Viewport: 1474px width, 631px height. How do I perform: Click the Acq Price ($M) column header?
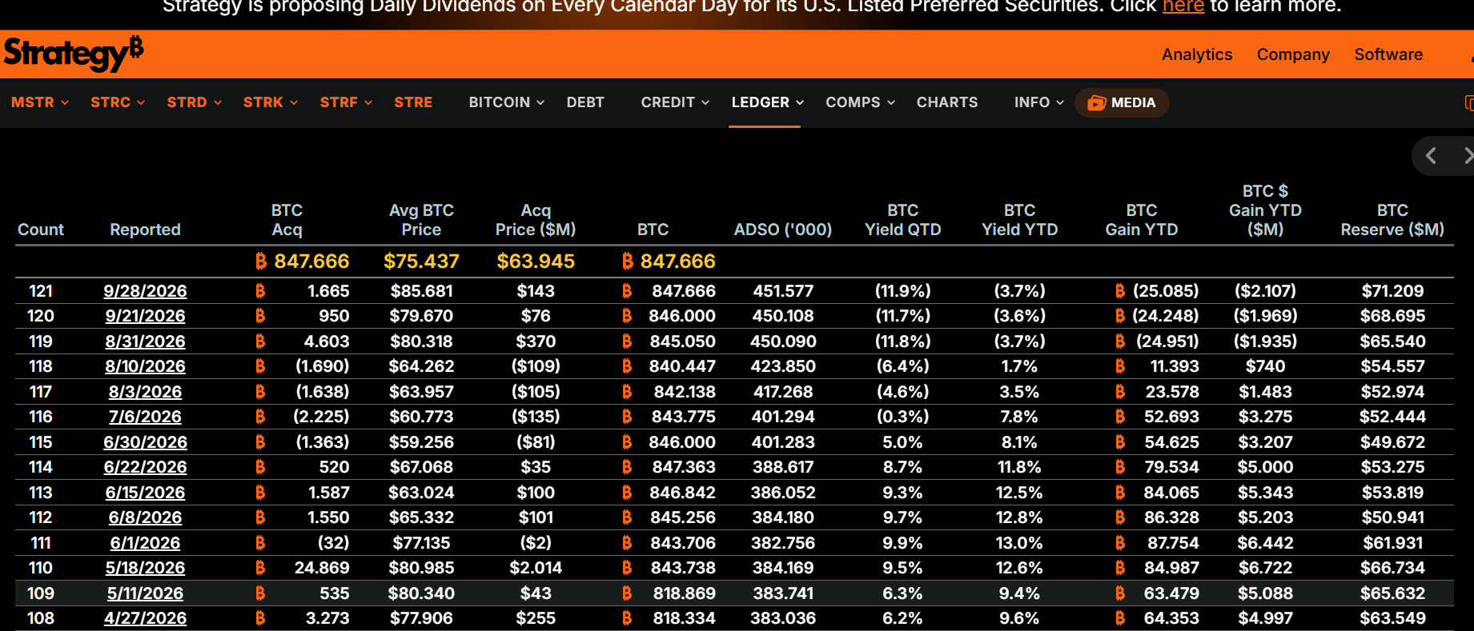click(x=536, y=220)
